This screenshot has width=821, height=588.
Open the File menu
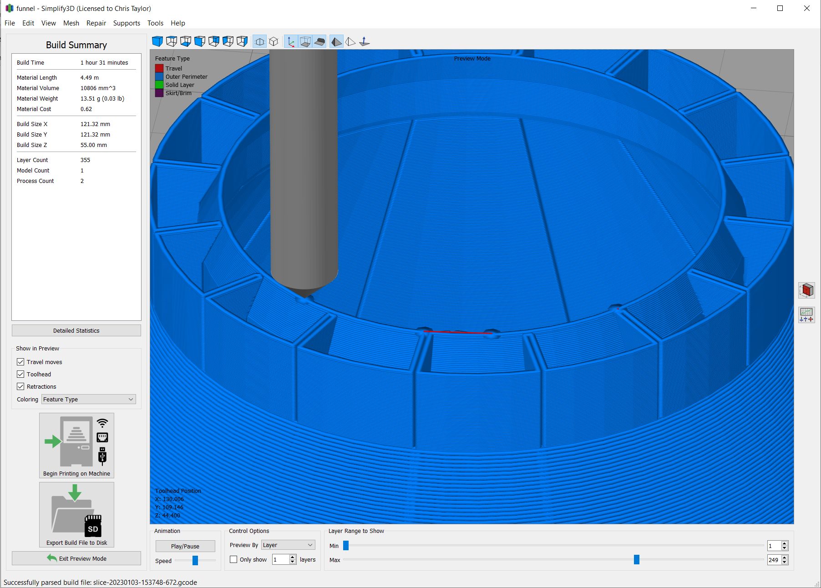10,23
